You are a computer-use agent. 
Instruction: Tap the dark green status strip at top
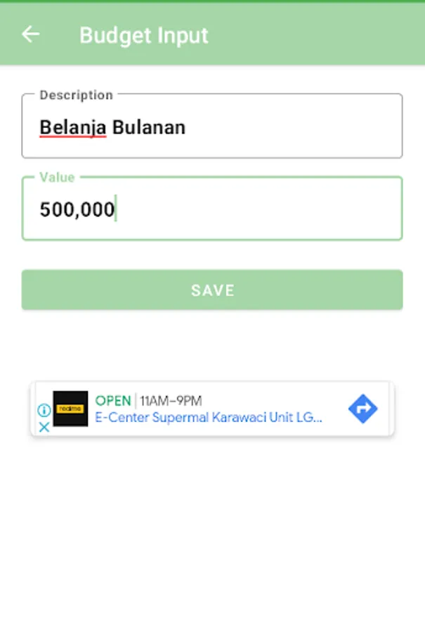212,1
